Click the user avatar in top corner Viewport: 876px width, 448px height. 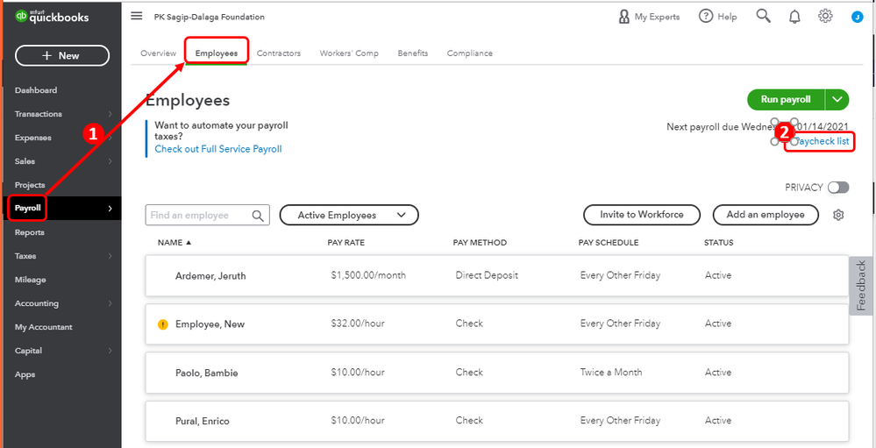tap(857, 17)
